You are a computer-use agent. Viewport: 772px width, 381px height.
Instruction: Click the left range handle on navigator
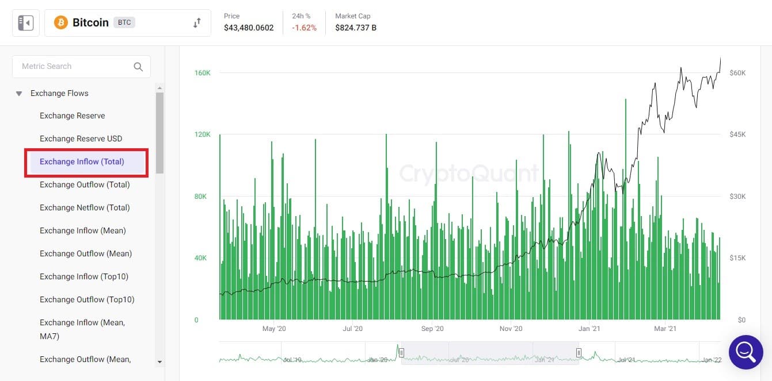click(402, 352)
